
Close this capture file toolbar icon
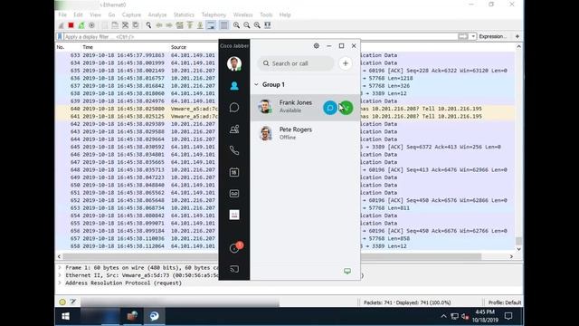125,25
